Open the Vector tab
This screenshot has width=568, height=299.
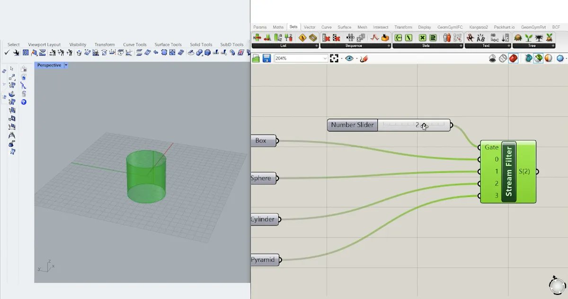tap(310, 27)
